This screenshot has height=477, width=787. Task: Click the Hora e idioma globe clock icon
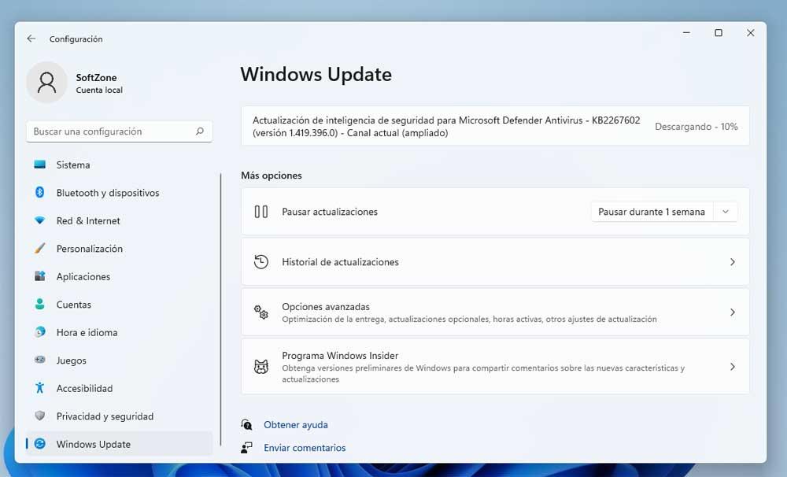[x=39, y=332]
